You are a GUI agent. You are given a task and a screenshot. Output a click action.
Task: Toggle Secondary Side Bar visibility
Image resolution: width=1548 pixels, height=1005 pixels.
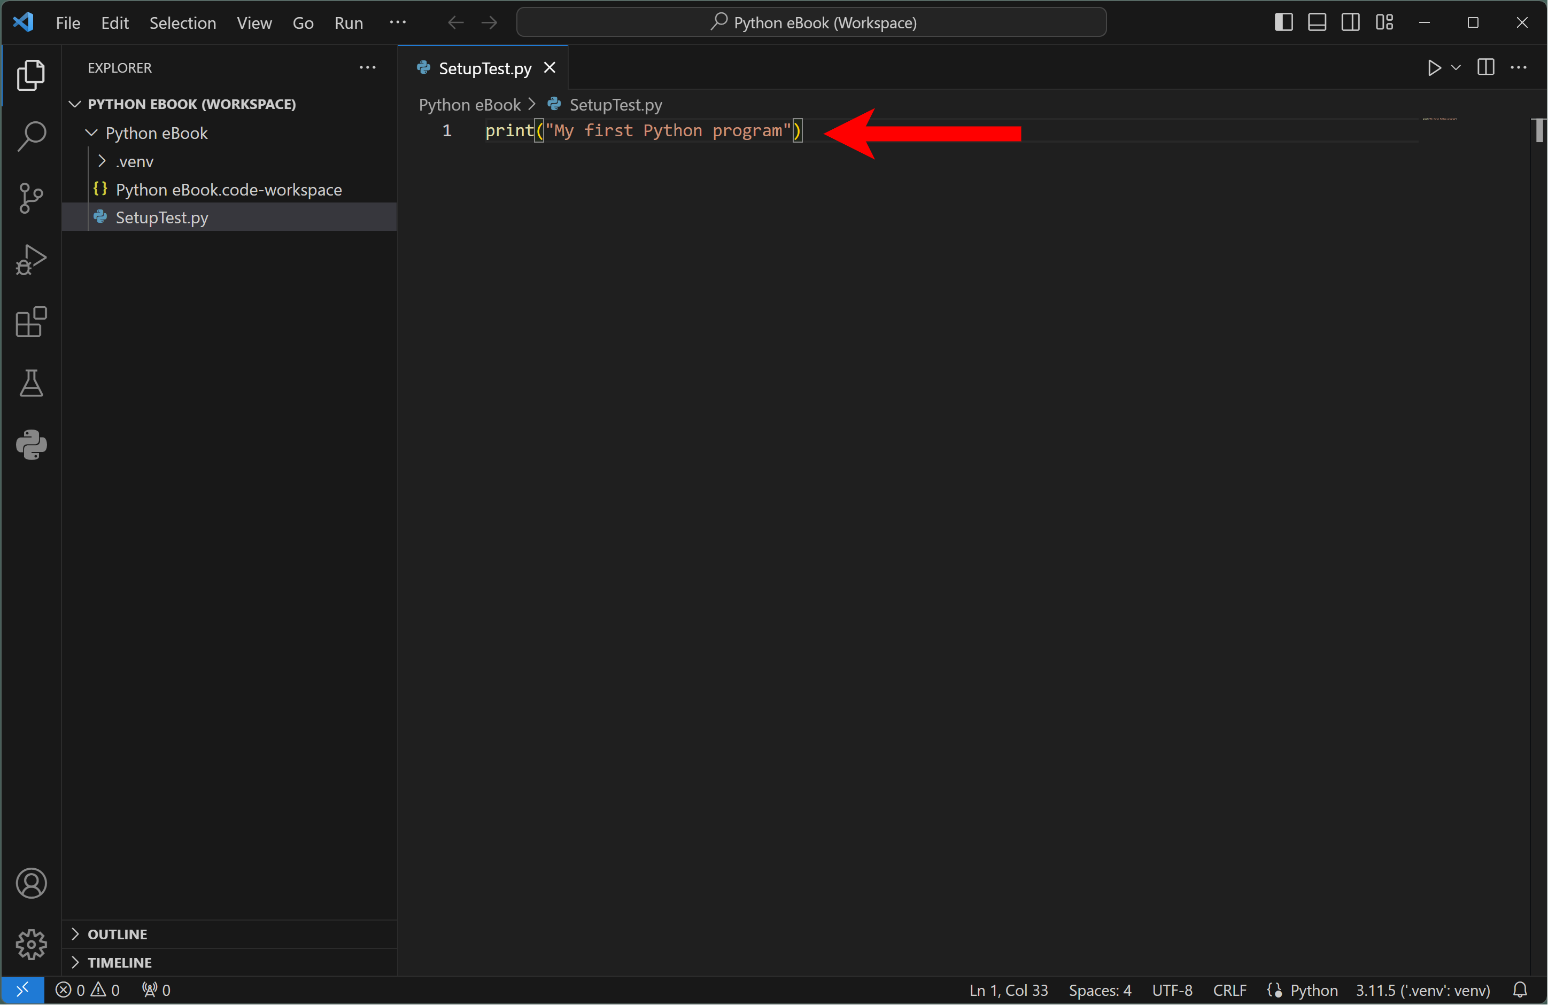pos(1350,22)
